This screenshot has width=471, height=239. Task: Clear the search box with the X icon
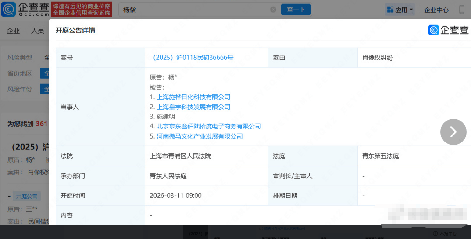click(x=273, y=10)
